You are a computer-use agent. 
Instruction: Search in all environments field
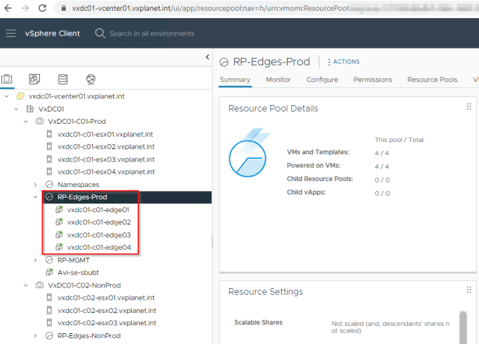pyautogui.click(x=152, y=33)
